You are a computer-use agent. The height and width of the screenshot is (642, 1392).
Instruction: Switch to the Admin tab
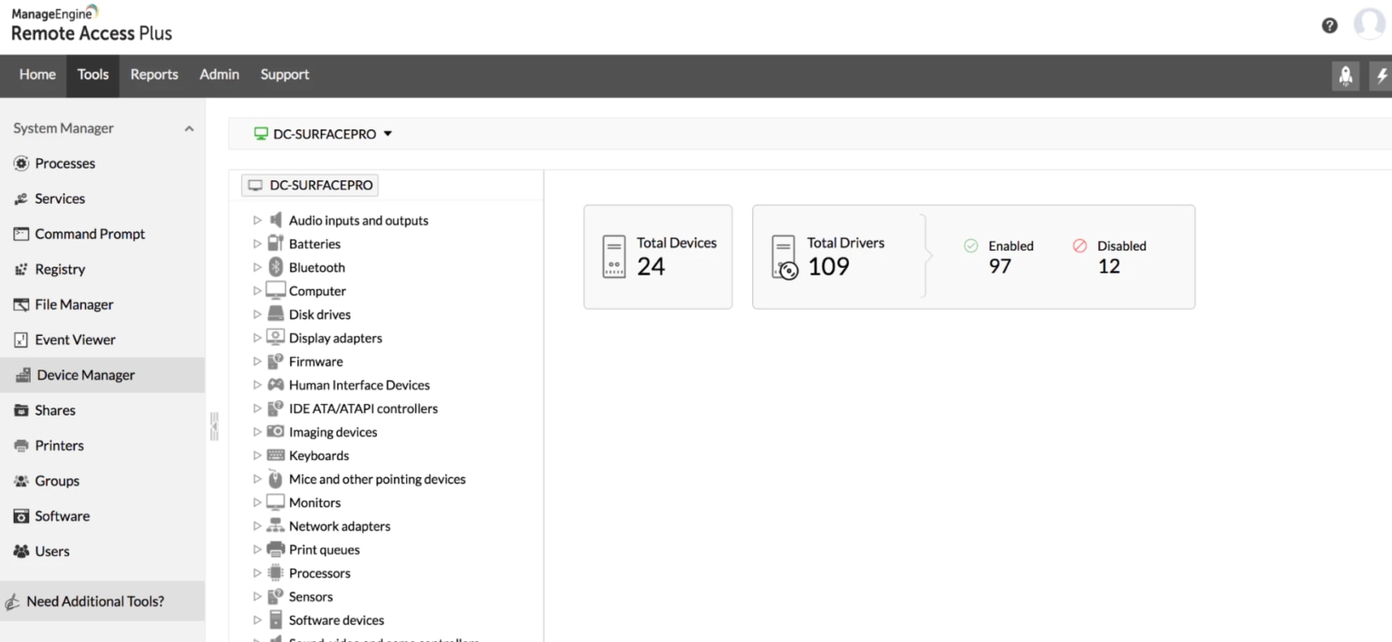pos(219,75)
